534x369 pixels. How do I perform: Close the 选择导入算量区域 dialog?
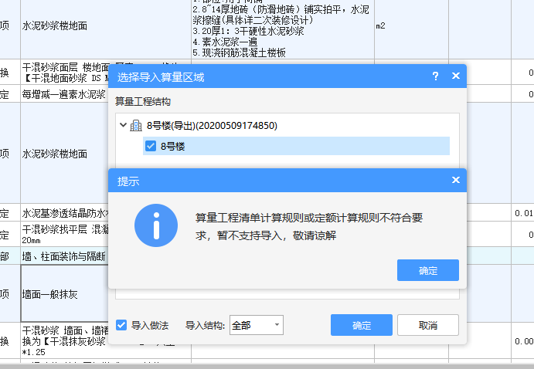tap(456, 76)
